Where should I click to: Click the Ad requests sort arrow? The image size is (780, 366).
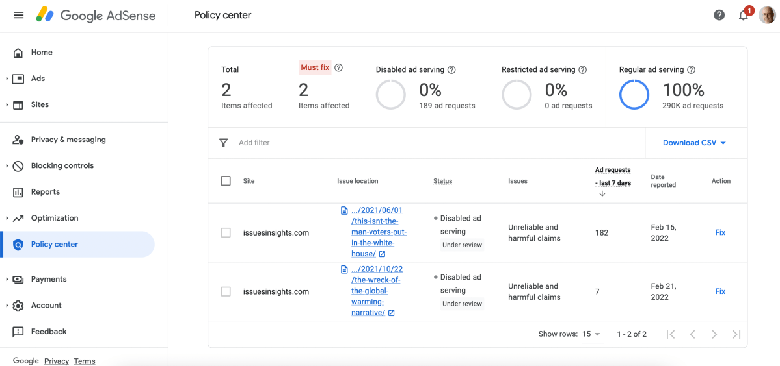coord(602,194)
